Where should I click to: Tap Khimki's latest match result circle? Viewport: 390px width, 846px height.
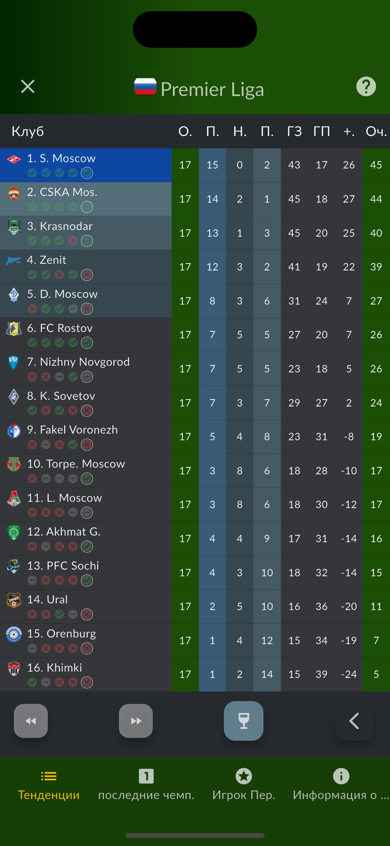pyautogui.click(x=87, y=682)
